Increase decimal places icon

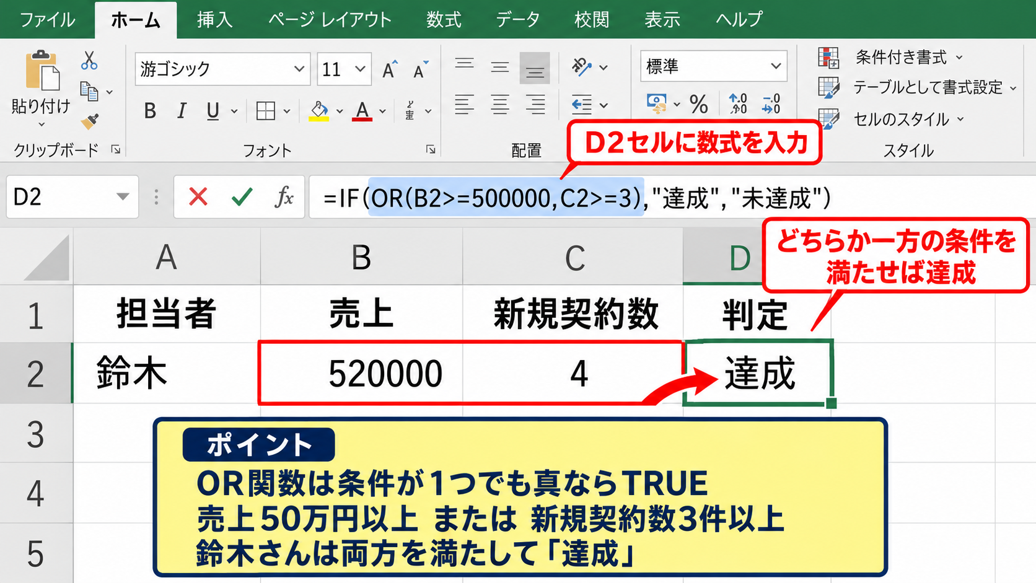738,103
